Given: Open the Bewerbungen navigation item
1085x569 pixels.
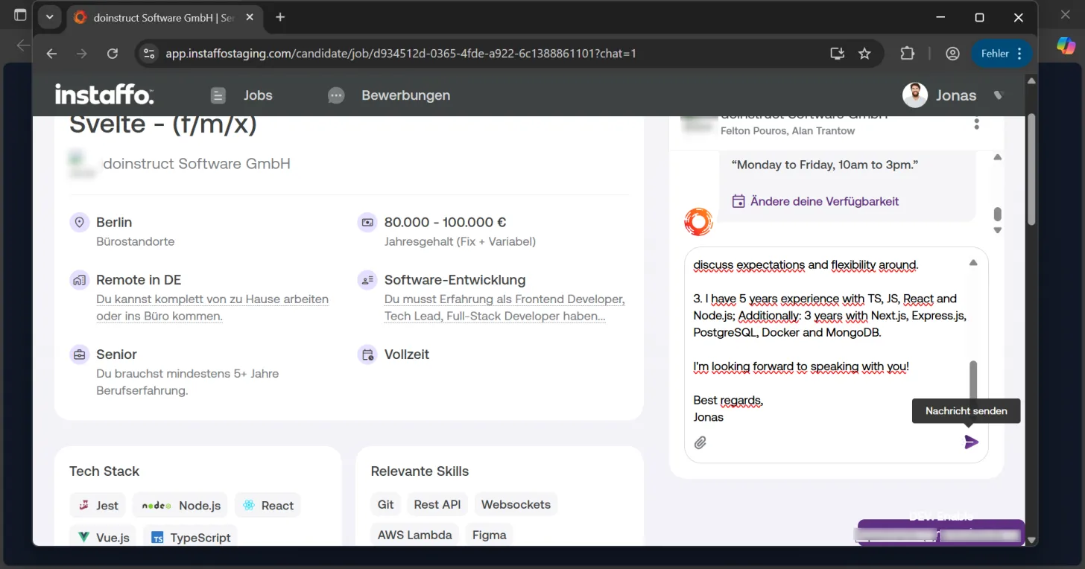Looking at the screenshot, I should pos(388,95).
